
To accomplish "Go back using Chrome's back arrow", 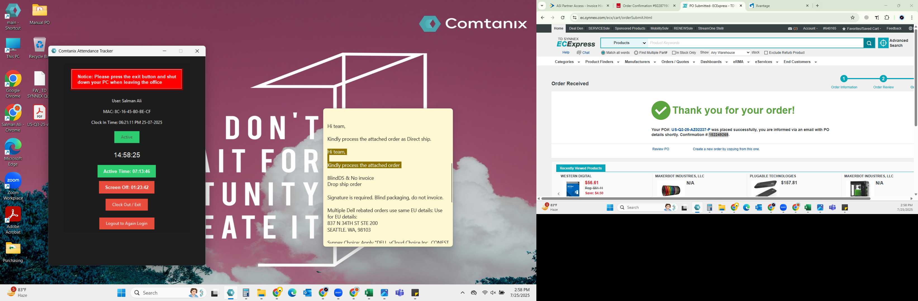I will [x=542, y=17].
